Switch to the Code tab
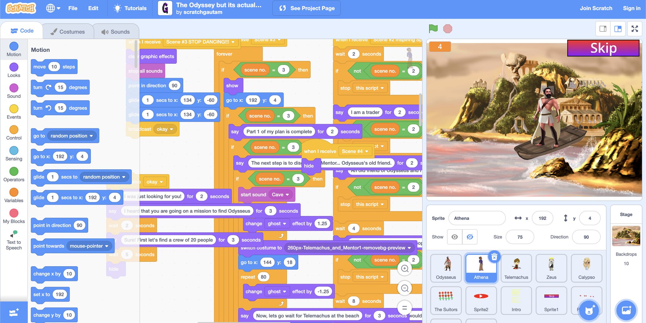 [x=22, y=31]
